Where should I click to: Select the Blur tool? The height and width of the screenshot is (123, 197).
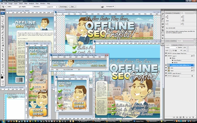2,48
